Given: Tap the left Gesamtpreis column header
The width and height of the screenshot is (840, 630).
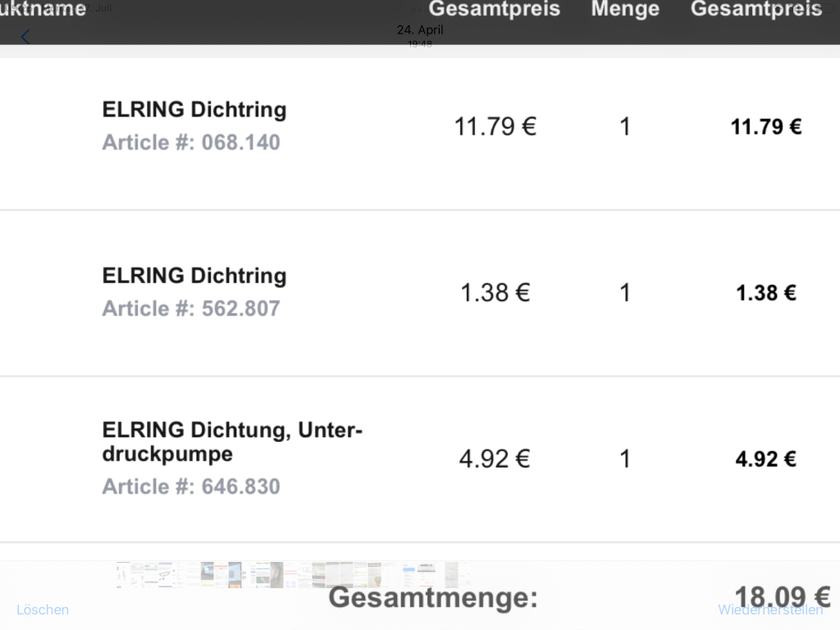Looking at the screenshot, I should coord(495,10).
